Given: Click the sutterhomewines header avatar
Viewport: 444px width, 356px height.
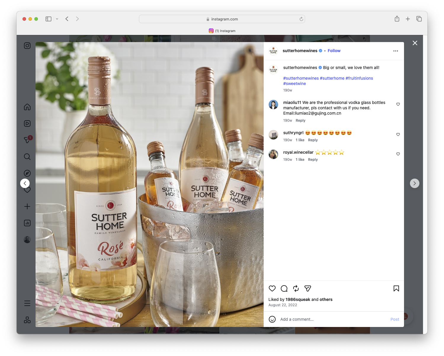Looking at the screenshot, I should 273,51.
